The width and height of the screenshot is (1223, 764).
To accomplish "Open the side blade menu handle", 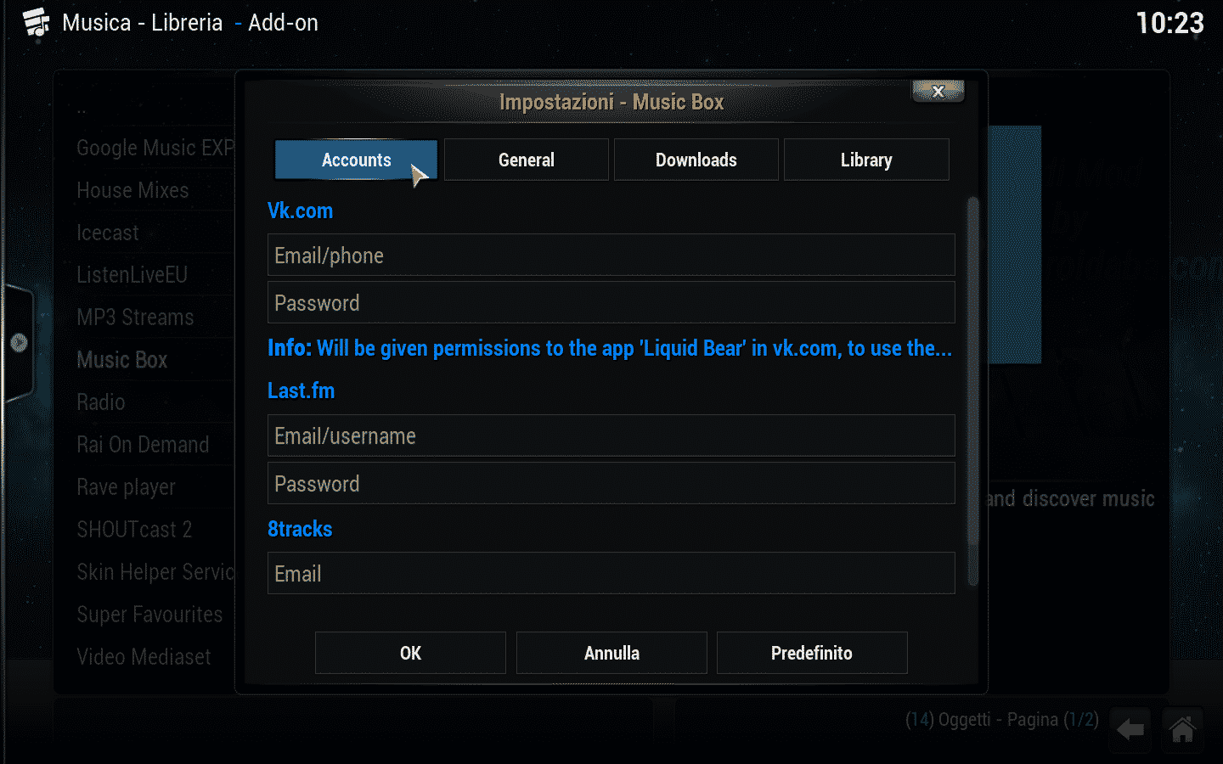I will [18, 343].
